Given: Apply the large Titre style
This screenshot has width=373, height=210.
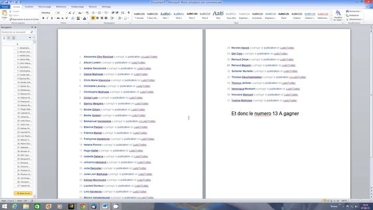Looking at the screenshot, I should [x=218, y=16].
